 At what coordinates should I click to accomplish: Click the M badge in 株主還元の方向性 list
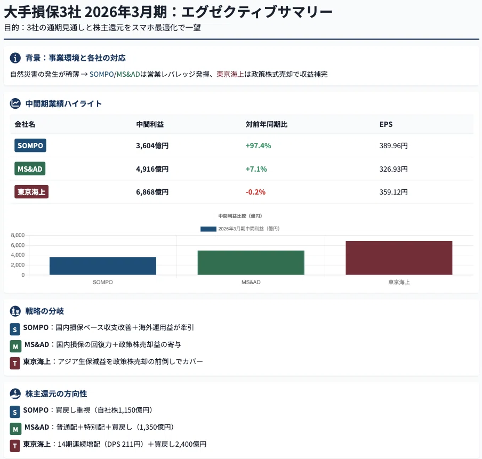[x=15, y=429]
